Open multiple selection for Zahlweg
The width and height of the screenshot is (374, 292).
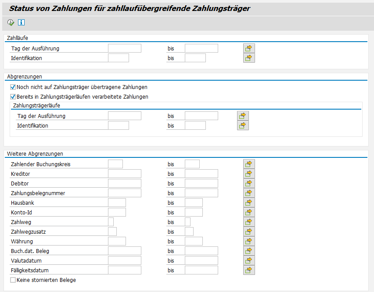tap(249, 222)
